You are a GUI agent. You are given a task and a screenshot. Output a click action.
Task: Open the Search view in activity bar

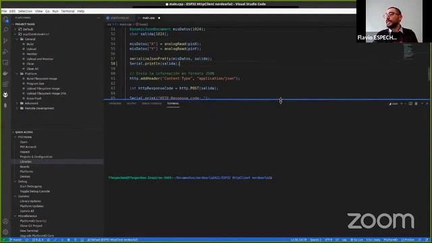pyautogui.click(x=5, y=30)
